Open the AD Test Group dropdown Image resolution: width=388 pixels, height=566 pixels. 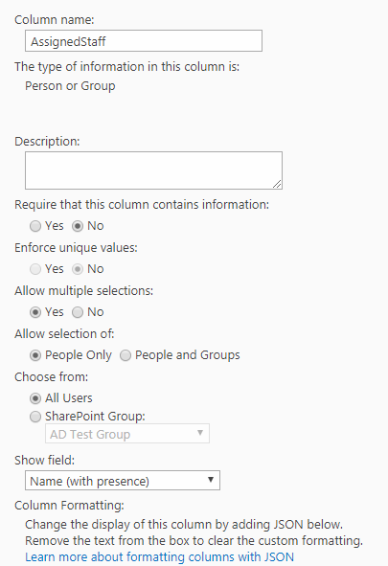pyautogui.click(x=127, y=434)
